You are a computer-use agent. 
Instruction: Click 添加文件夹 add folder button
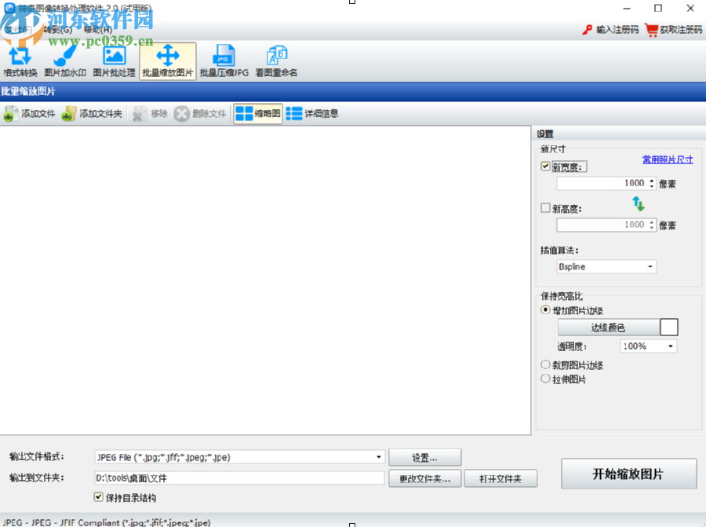[x=92, y=114]
